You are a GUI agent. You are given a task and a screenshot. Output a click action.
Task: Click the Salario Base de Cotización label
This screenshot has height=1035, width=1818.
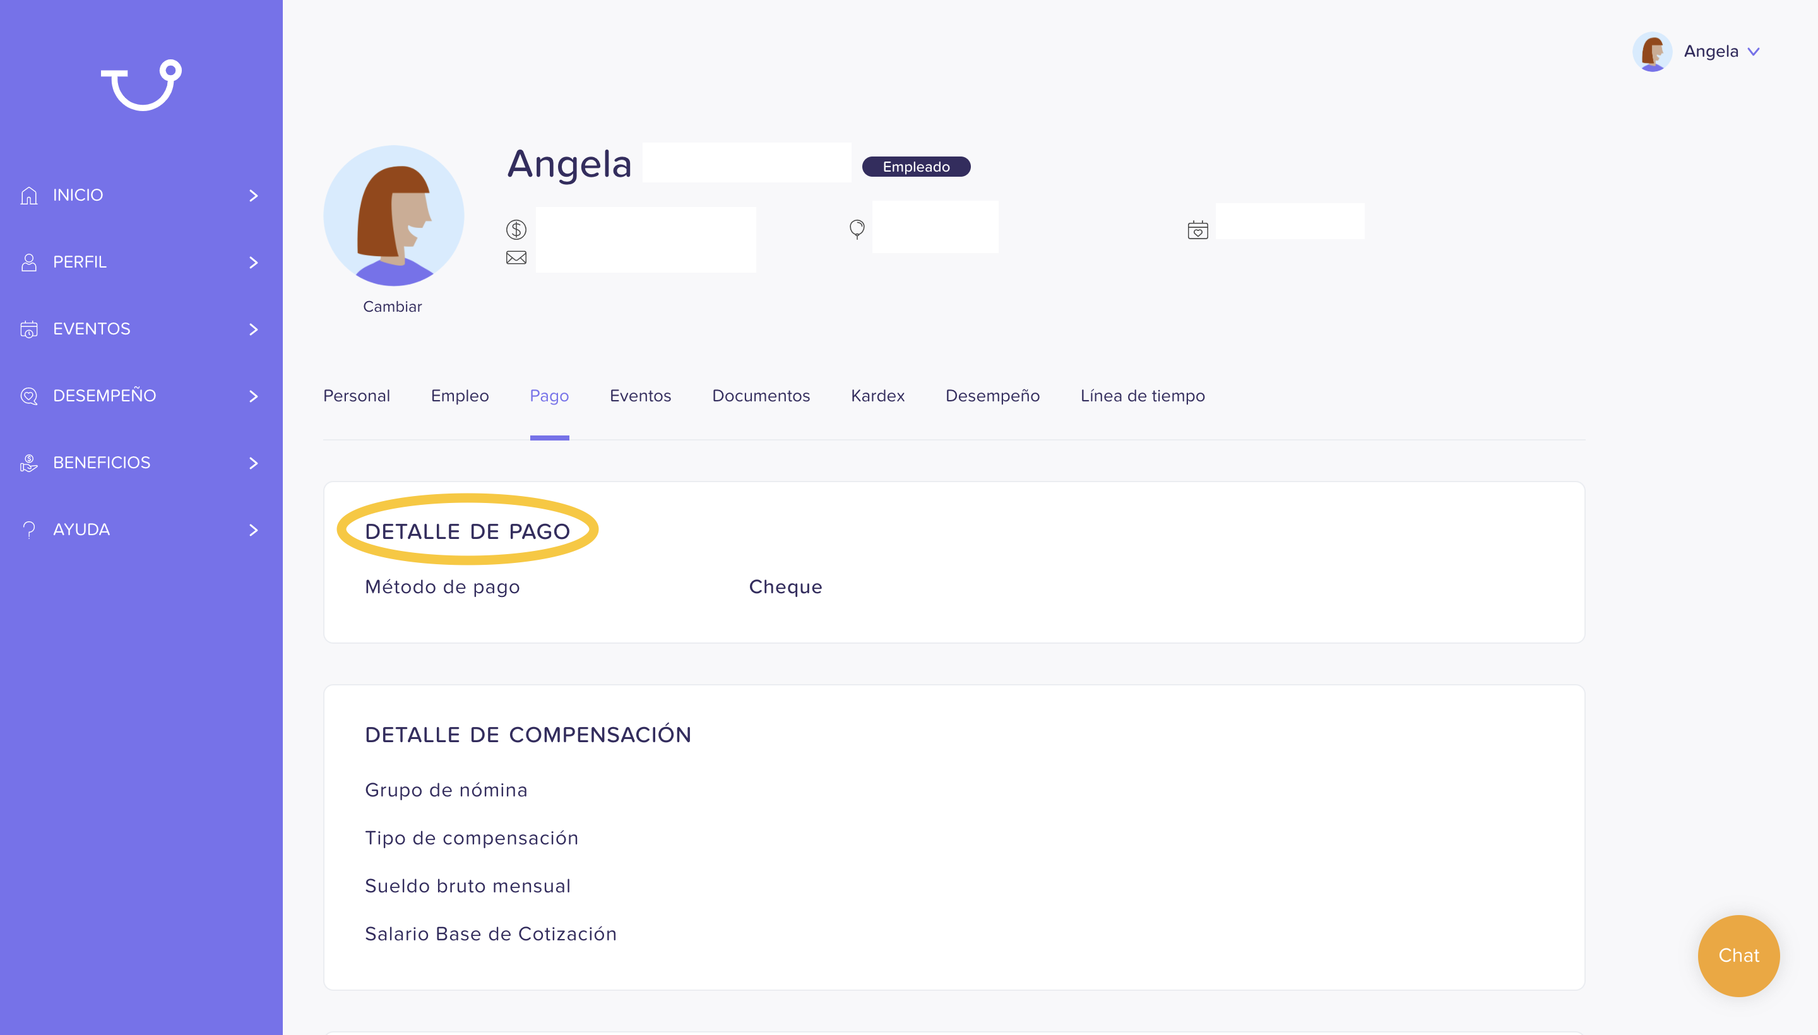pyautogui.click(x=490, y=933)
